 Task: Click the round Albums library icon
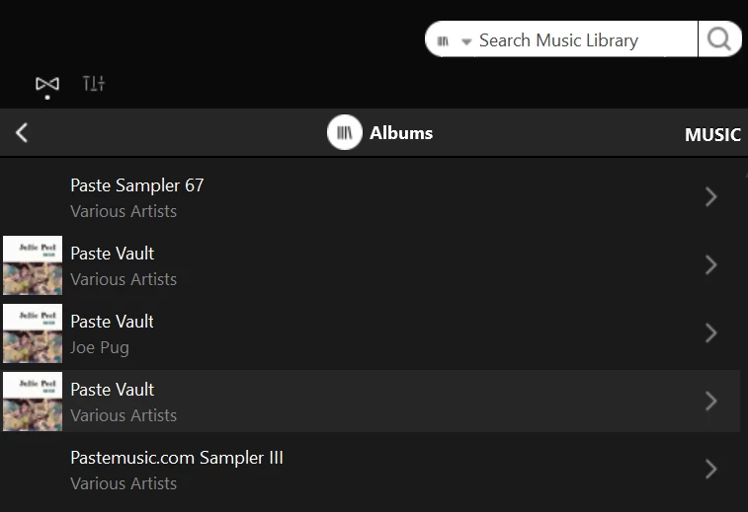[345, 132]
